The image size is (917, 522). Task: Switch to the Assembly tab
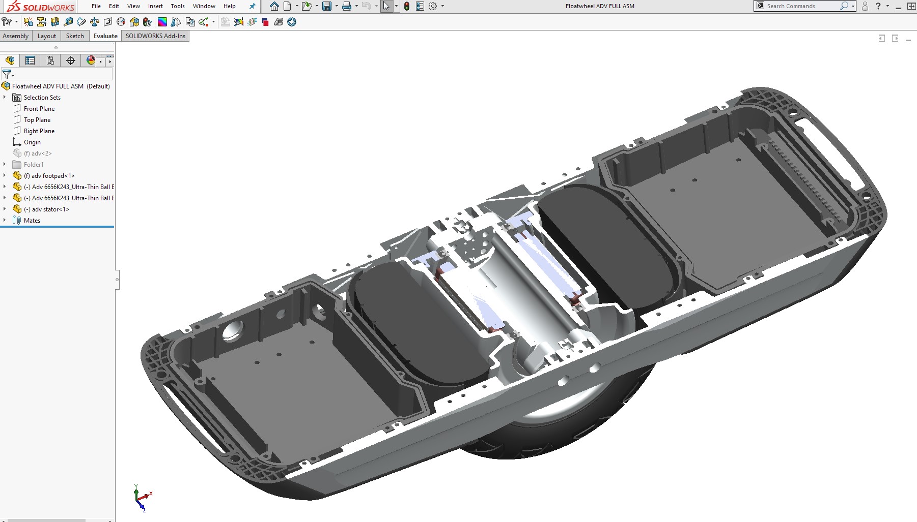pos(15,36)
